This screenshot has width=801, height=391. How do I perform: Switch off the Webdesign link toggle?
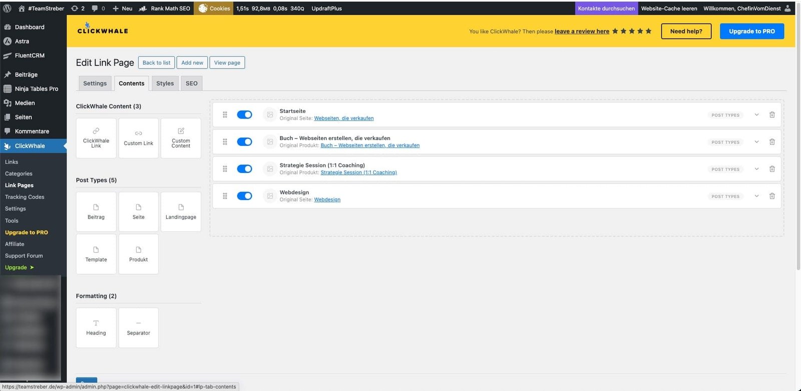point(244,196)
